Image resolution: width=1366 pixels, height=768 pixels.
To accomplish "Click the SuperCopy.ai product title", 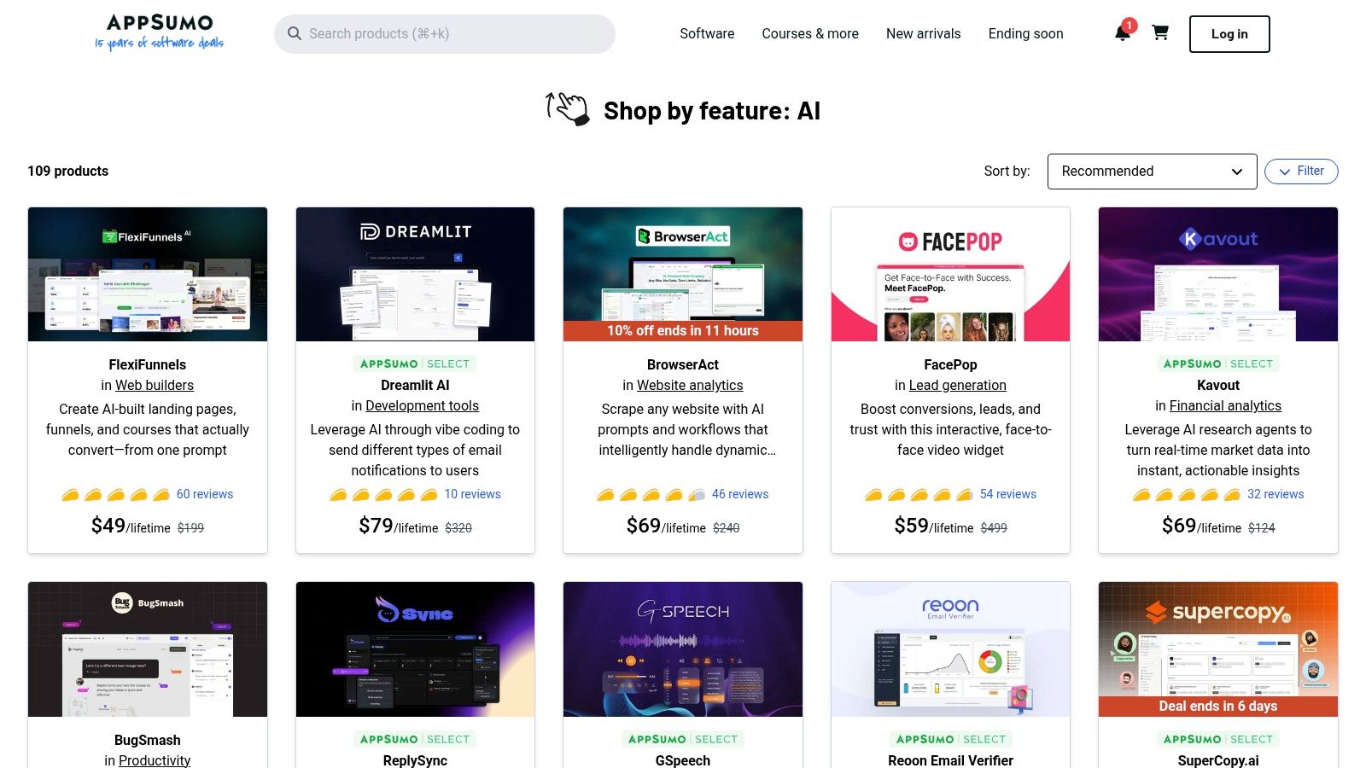I will [1218, 759].
